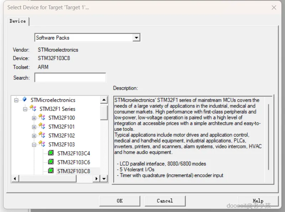
Task: Select the STM32F1 Series tree row
Action: coord(57,109)
